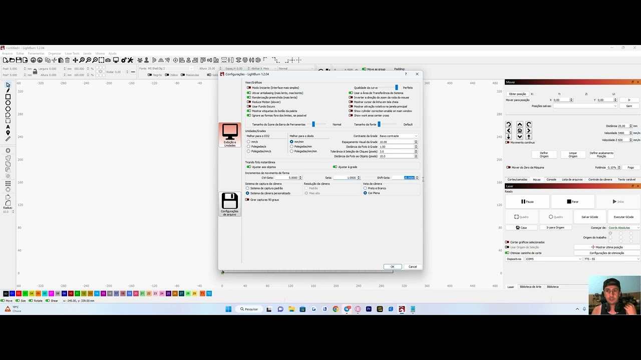641x360 pixels.
Task: Toggle Usar Fundo Escuro switch
Action: coord(249,106)
